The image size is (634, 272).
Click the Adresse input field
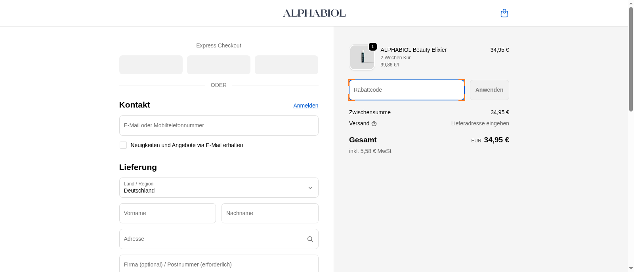[x=219, y=239]
